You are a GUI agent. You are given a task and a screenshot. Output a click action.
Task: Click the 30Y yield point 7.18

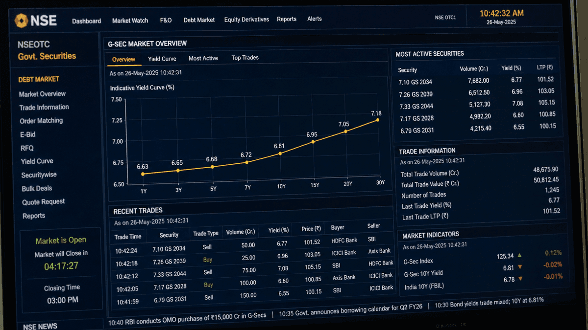point(378,120)
